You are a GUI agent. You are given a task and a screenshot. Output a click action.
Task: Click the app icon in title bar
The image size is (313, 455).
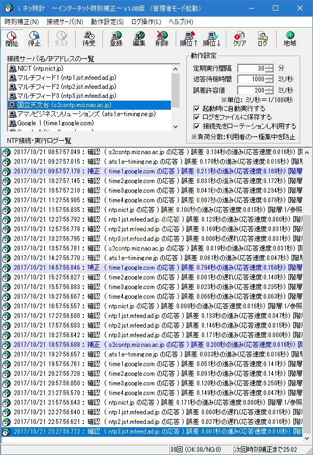pos(9,8)
